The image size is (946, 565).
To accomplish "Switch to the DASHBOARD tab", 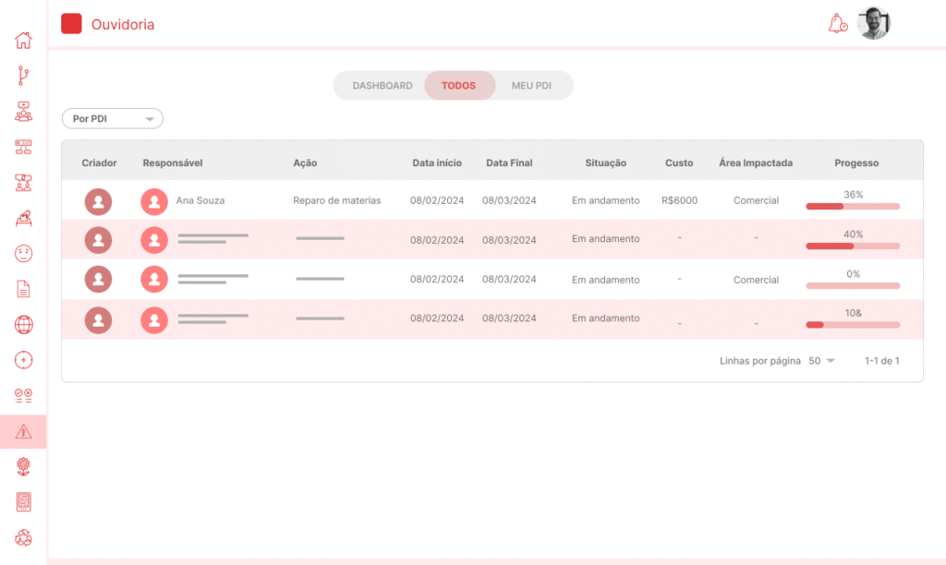I will [382, 86].
